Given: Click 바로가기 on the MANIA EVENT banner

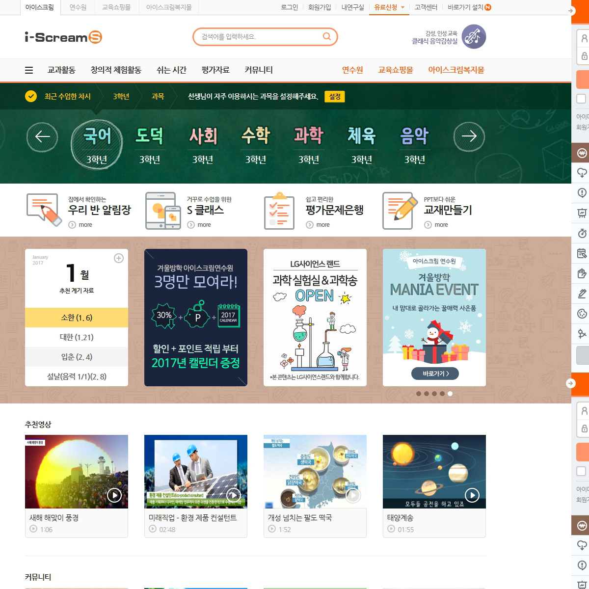Looking at the screenshot, I should click(x=434, y=374).
